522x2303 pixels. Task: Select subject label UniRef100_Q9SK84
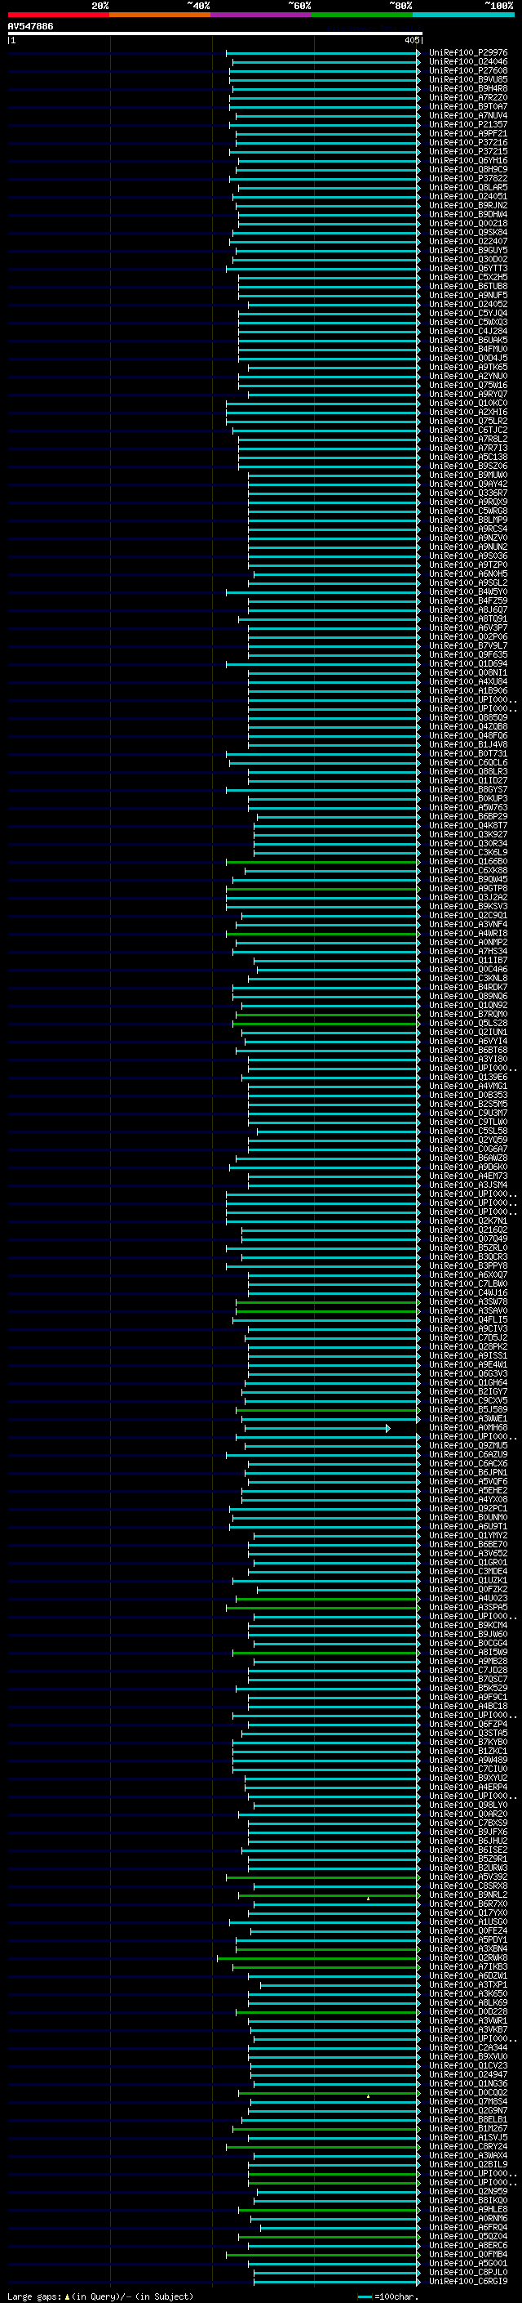point(467,233)
